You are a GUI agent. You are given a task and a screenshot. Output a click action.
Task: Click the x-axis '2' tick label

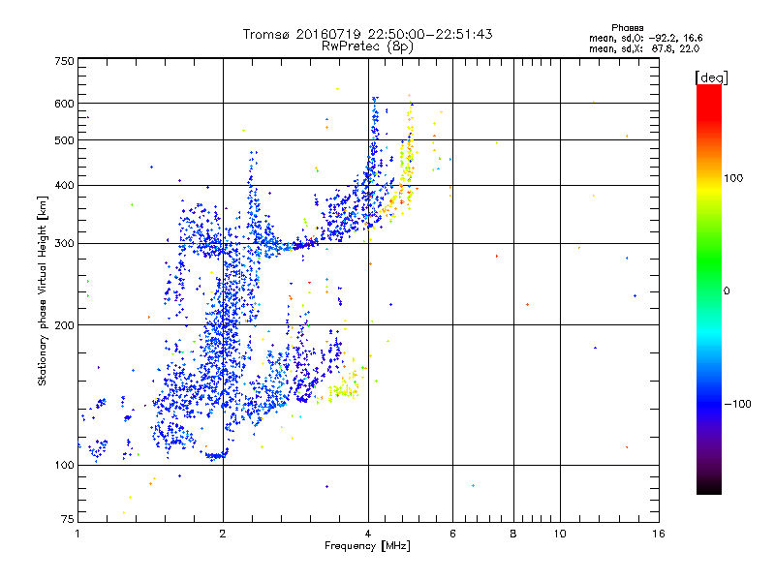[x=223, y=534]
